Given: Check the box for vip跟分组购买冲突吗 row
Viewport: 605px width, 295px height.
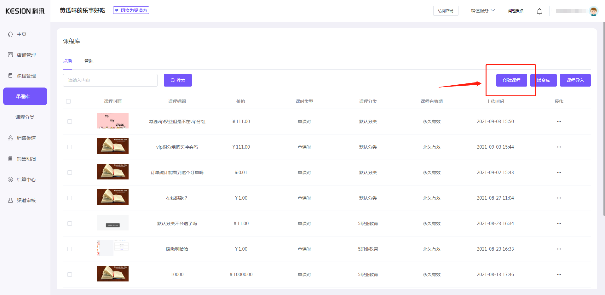Looking at the screenshot, I should (x=70, y=147).
